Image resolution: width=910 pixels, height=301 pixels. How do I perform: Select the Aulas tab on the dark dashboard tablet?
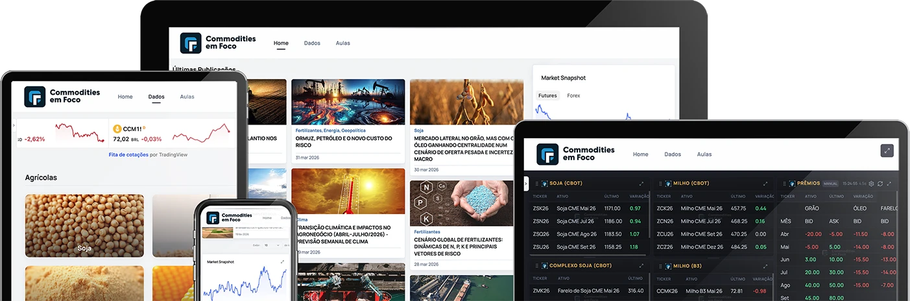(x=704, y=154)
